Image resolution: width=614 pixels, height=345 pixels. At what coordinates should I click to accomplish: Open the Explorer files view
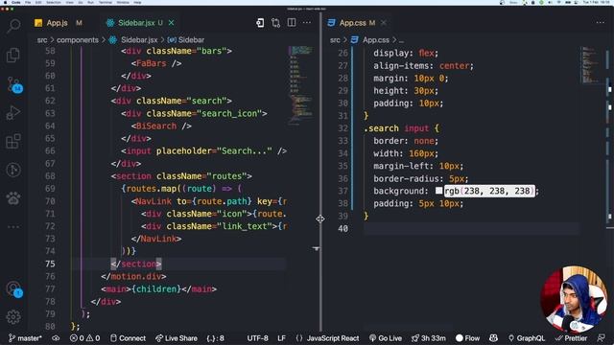[x=13, y=55]
